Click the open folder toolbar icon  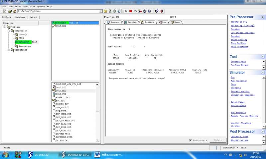coord(10,11)
